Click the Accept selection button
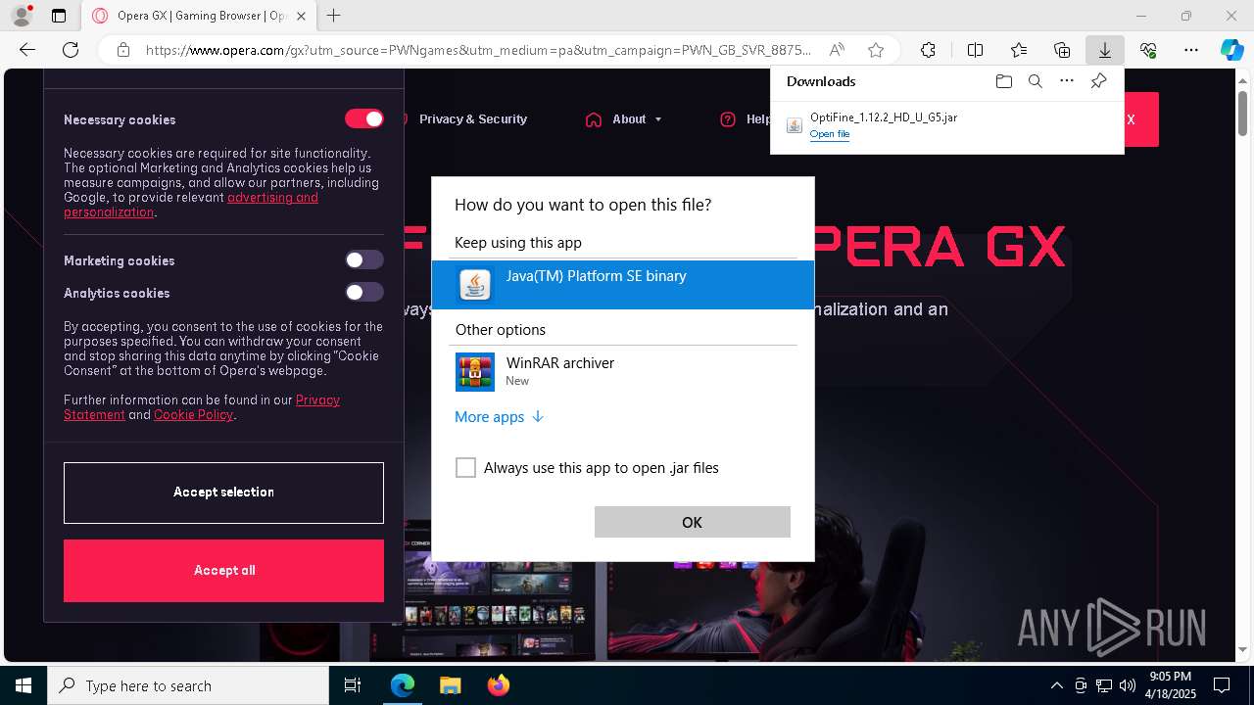 (x=223, y=493)
